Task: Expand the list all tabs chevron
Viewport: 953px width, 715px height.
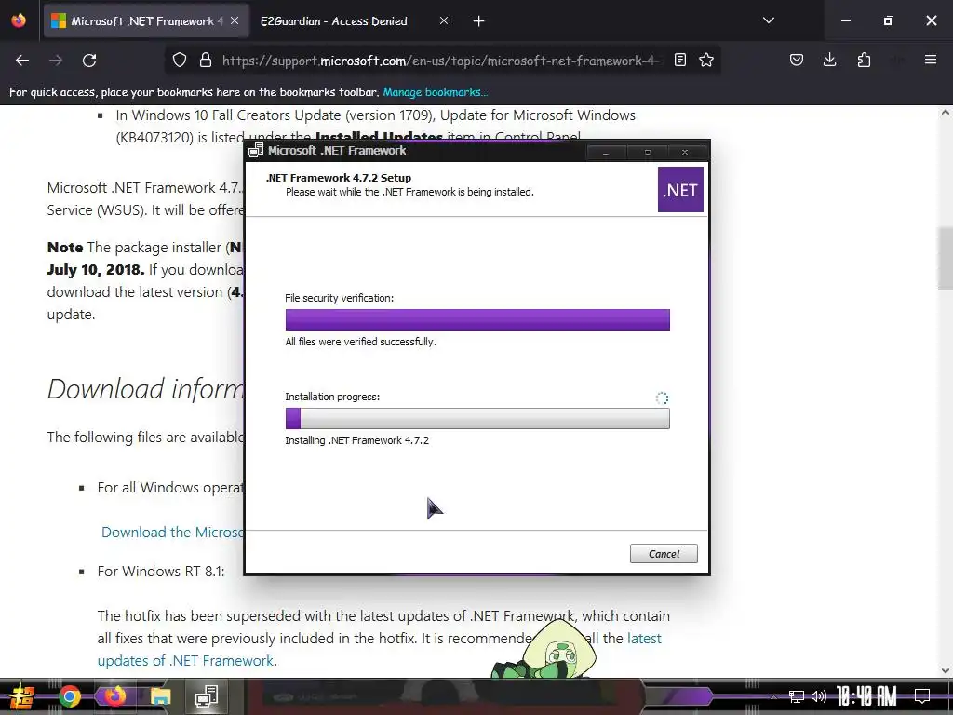Action: 768,20
